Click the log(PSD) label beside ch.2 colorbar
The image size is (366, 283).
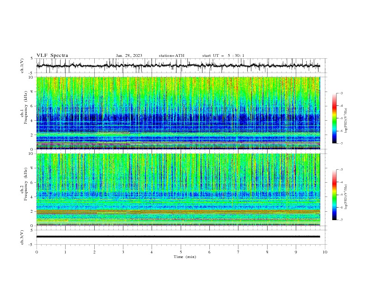(x=346, y=197)
